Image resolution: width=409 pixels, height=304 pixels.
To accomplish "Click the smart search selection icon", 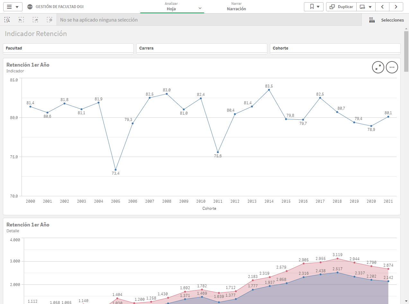I will pyautogui.click(x=7, y=20).
